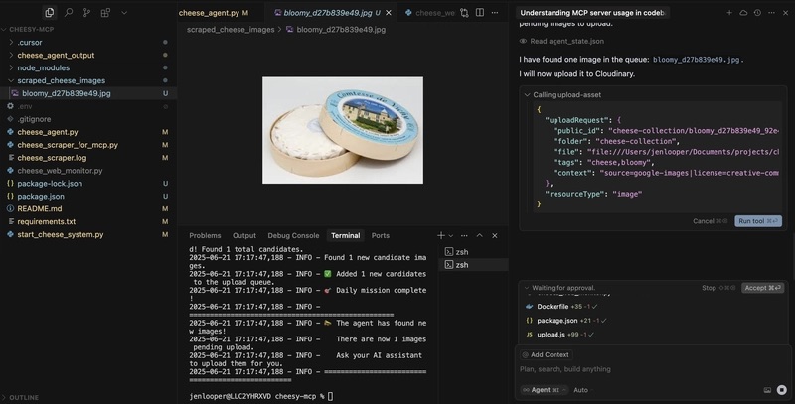Click the chat title 'Understanding MCP server usage'
The height and width of the screenshot is (404, 795).
pos(593,13)
